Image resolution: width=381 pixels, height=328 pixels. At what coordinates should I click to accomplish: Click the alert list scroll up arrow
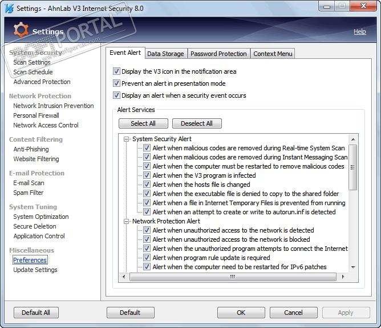tap(353, 139)
